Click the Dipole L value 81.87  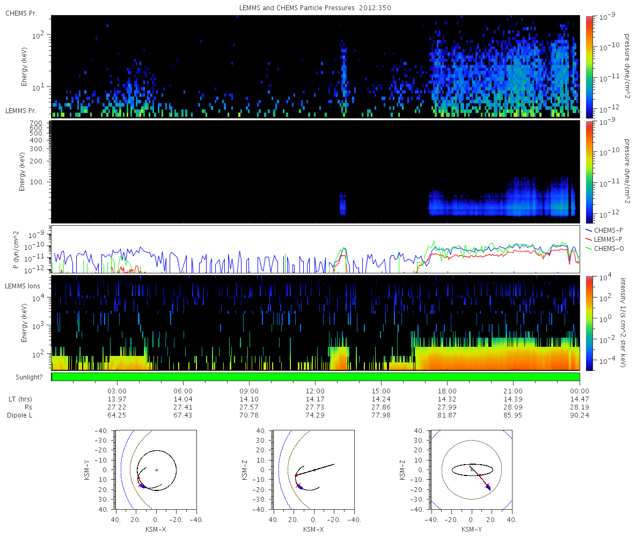pyautogui.click(x=447, y=415)
